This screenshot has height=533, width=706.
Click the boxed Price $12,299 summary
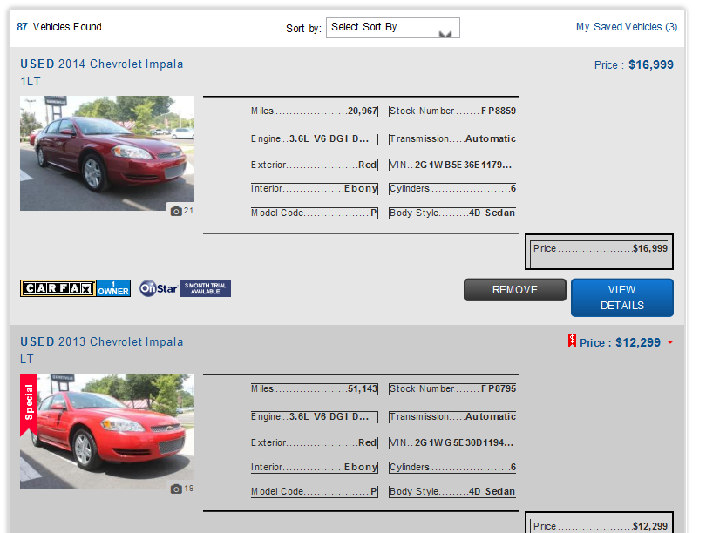point(600,525)
